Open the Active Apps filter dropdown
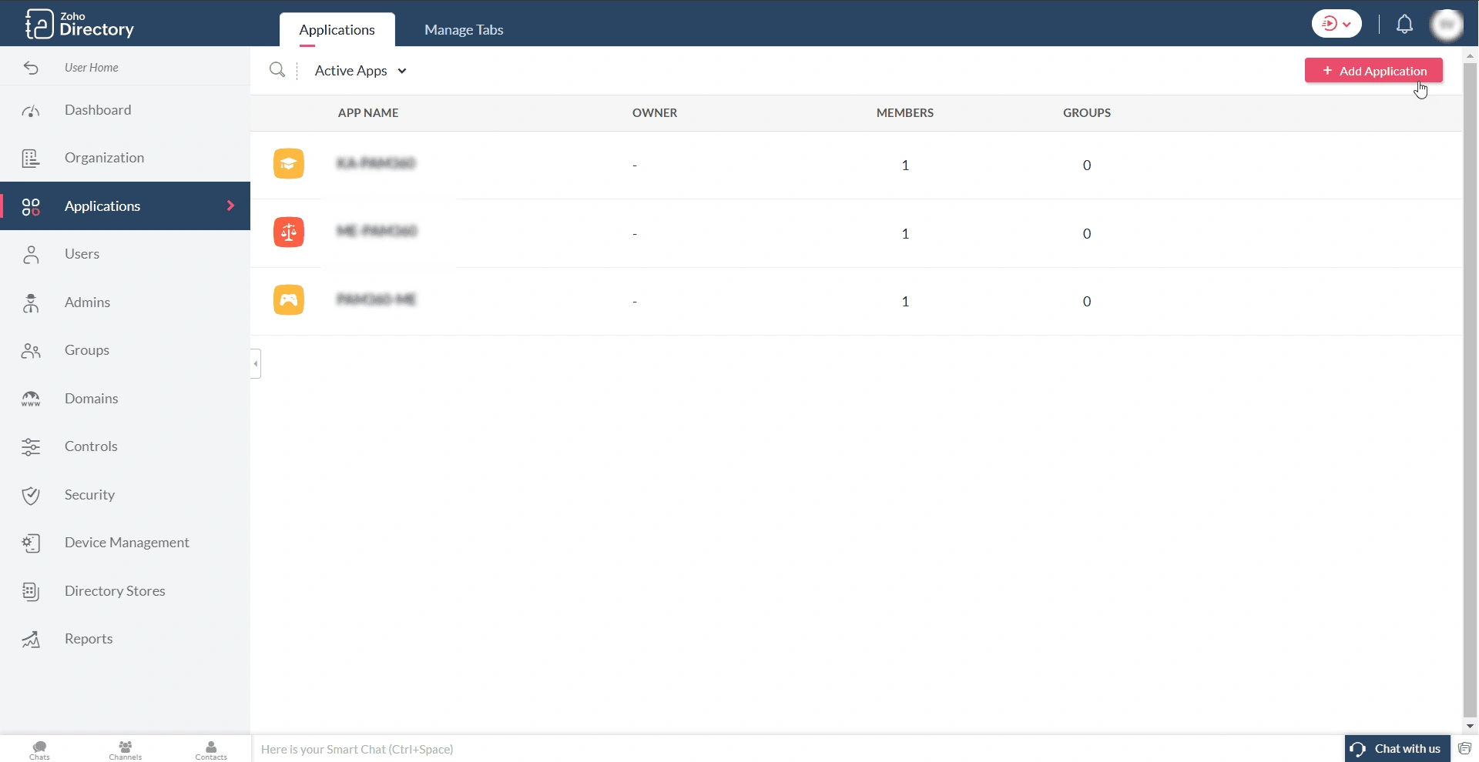The width and height of the screenshot is (1479, 762). point(360,70)
